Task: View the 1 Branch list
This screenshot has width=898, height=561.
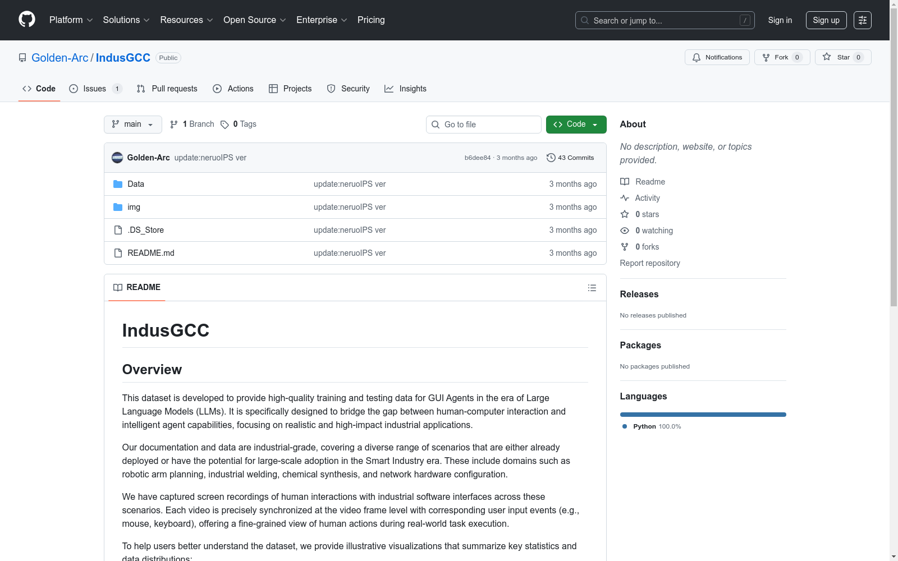Action: click(192, 125)
